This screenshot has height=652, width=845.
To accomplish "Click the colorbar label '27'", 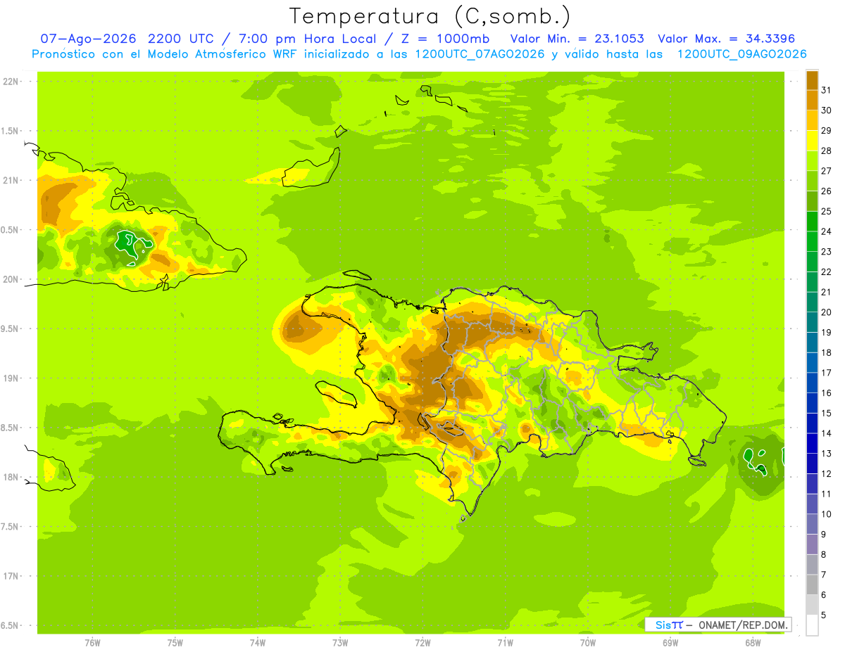I will click(827, 171).
